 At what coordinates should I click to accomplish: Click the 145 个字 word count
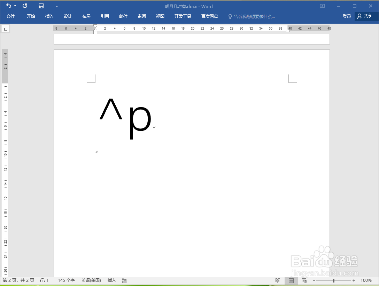[x=66, y=280]
